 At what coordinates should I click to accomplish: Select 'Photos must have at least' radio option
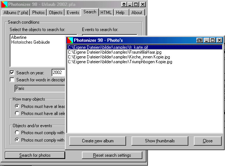pyautogui.click(x=17, y=106)
